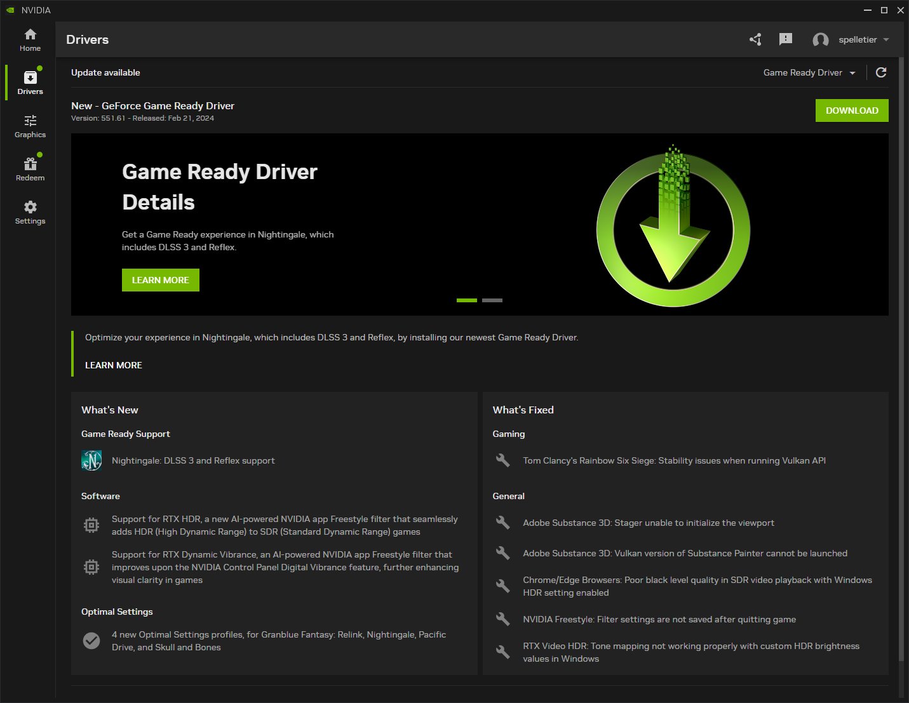Click the large green download arrow graphic
Image resolution: width=909 pixels, height=703 pixels.
click(673, 226)
